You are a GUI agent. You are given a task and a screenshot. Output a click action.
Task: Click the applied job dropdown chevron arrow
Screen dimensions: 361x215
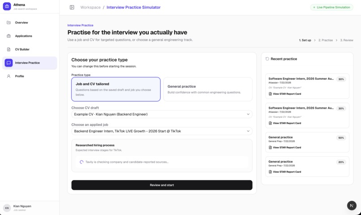pyautogui.click(x=248, y=131)
